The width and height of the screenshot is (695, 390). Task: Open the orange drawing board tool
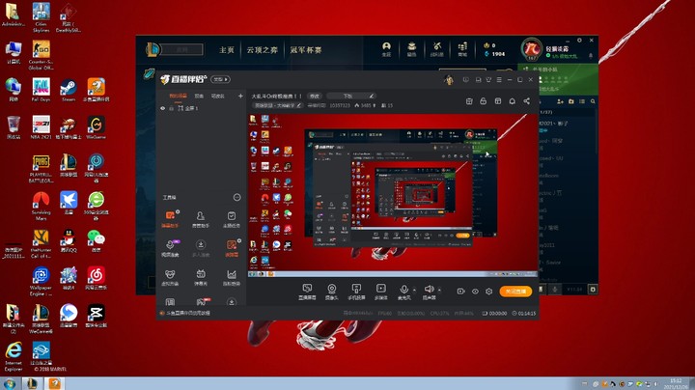(x=232, y=248)
